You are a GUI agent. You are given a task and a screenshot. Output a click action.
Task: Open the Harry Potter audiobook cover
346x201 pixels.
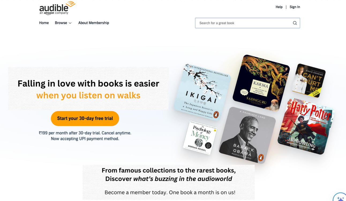click(306, 126)
